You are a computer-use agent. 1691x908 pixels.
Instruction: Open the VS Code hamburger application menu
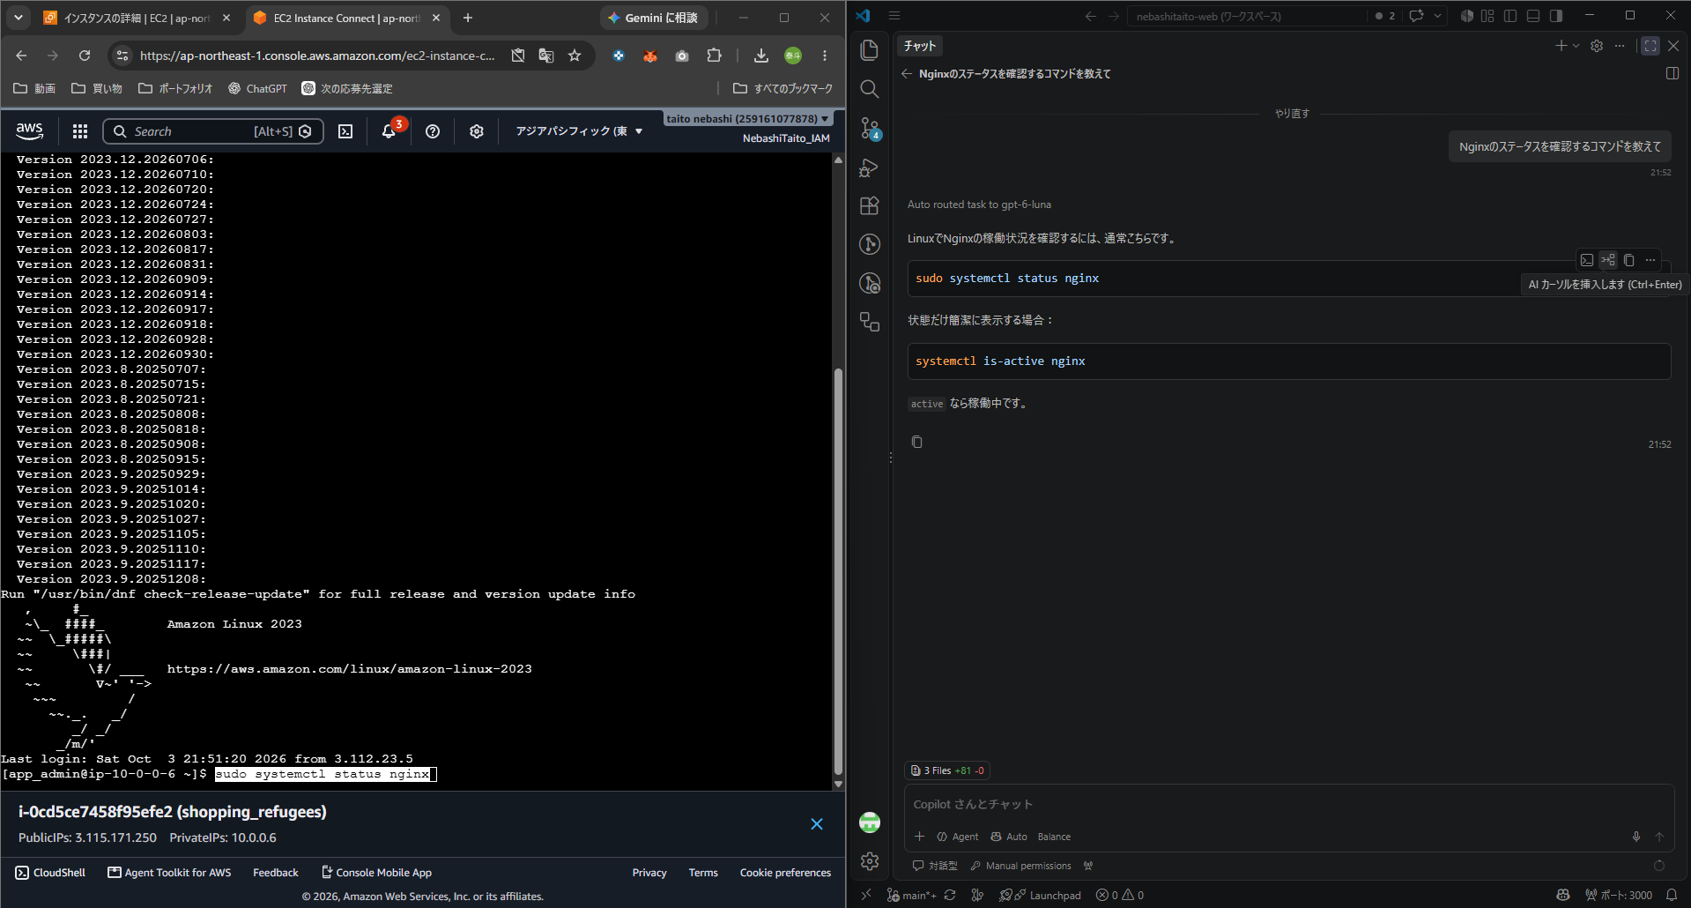click(x=894, y=16)
